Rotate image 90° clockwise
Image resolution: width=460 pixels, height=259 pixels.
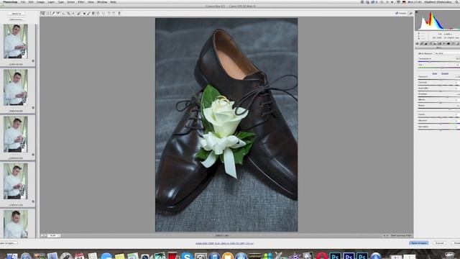114,13
